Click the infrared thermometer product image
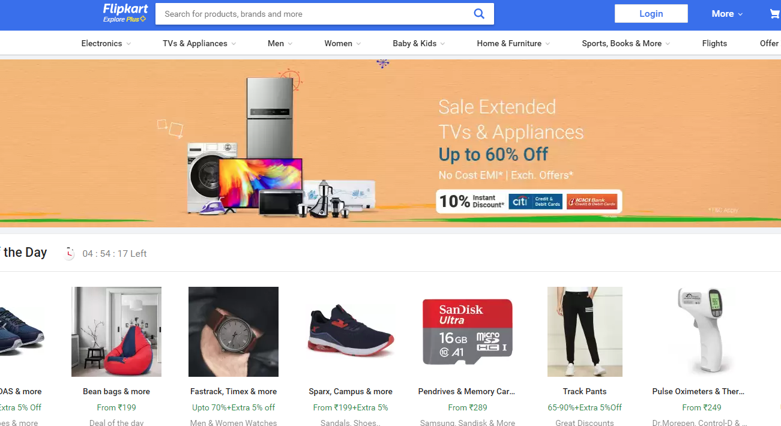The height and width of the screenshot is (426, 781). [701, 332]
